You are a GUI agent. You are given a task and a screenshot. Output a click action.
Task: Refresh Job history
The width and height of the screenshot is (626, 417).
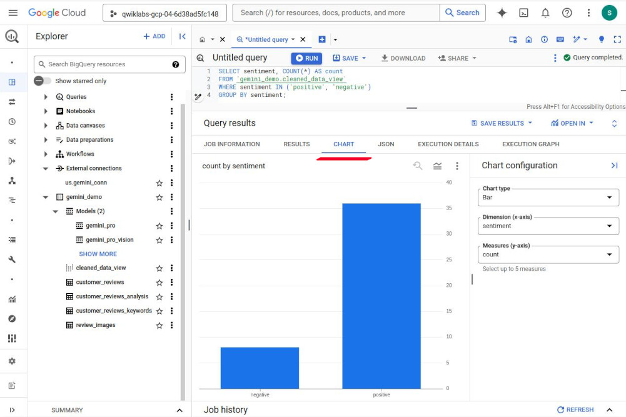click(575, 410)
